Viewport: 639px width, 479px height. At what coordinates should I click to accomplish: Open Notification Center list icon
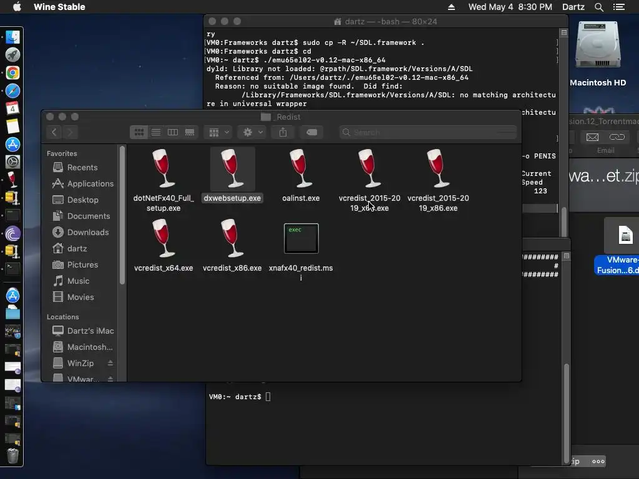point(619,7)
